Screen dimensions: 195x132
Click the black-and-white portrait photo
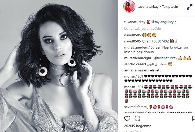(x=59, y=66)
